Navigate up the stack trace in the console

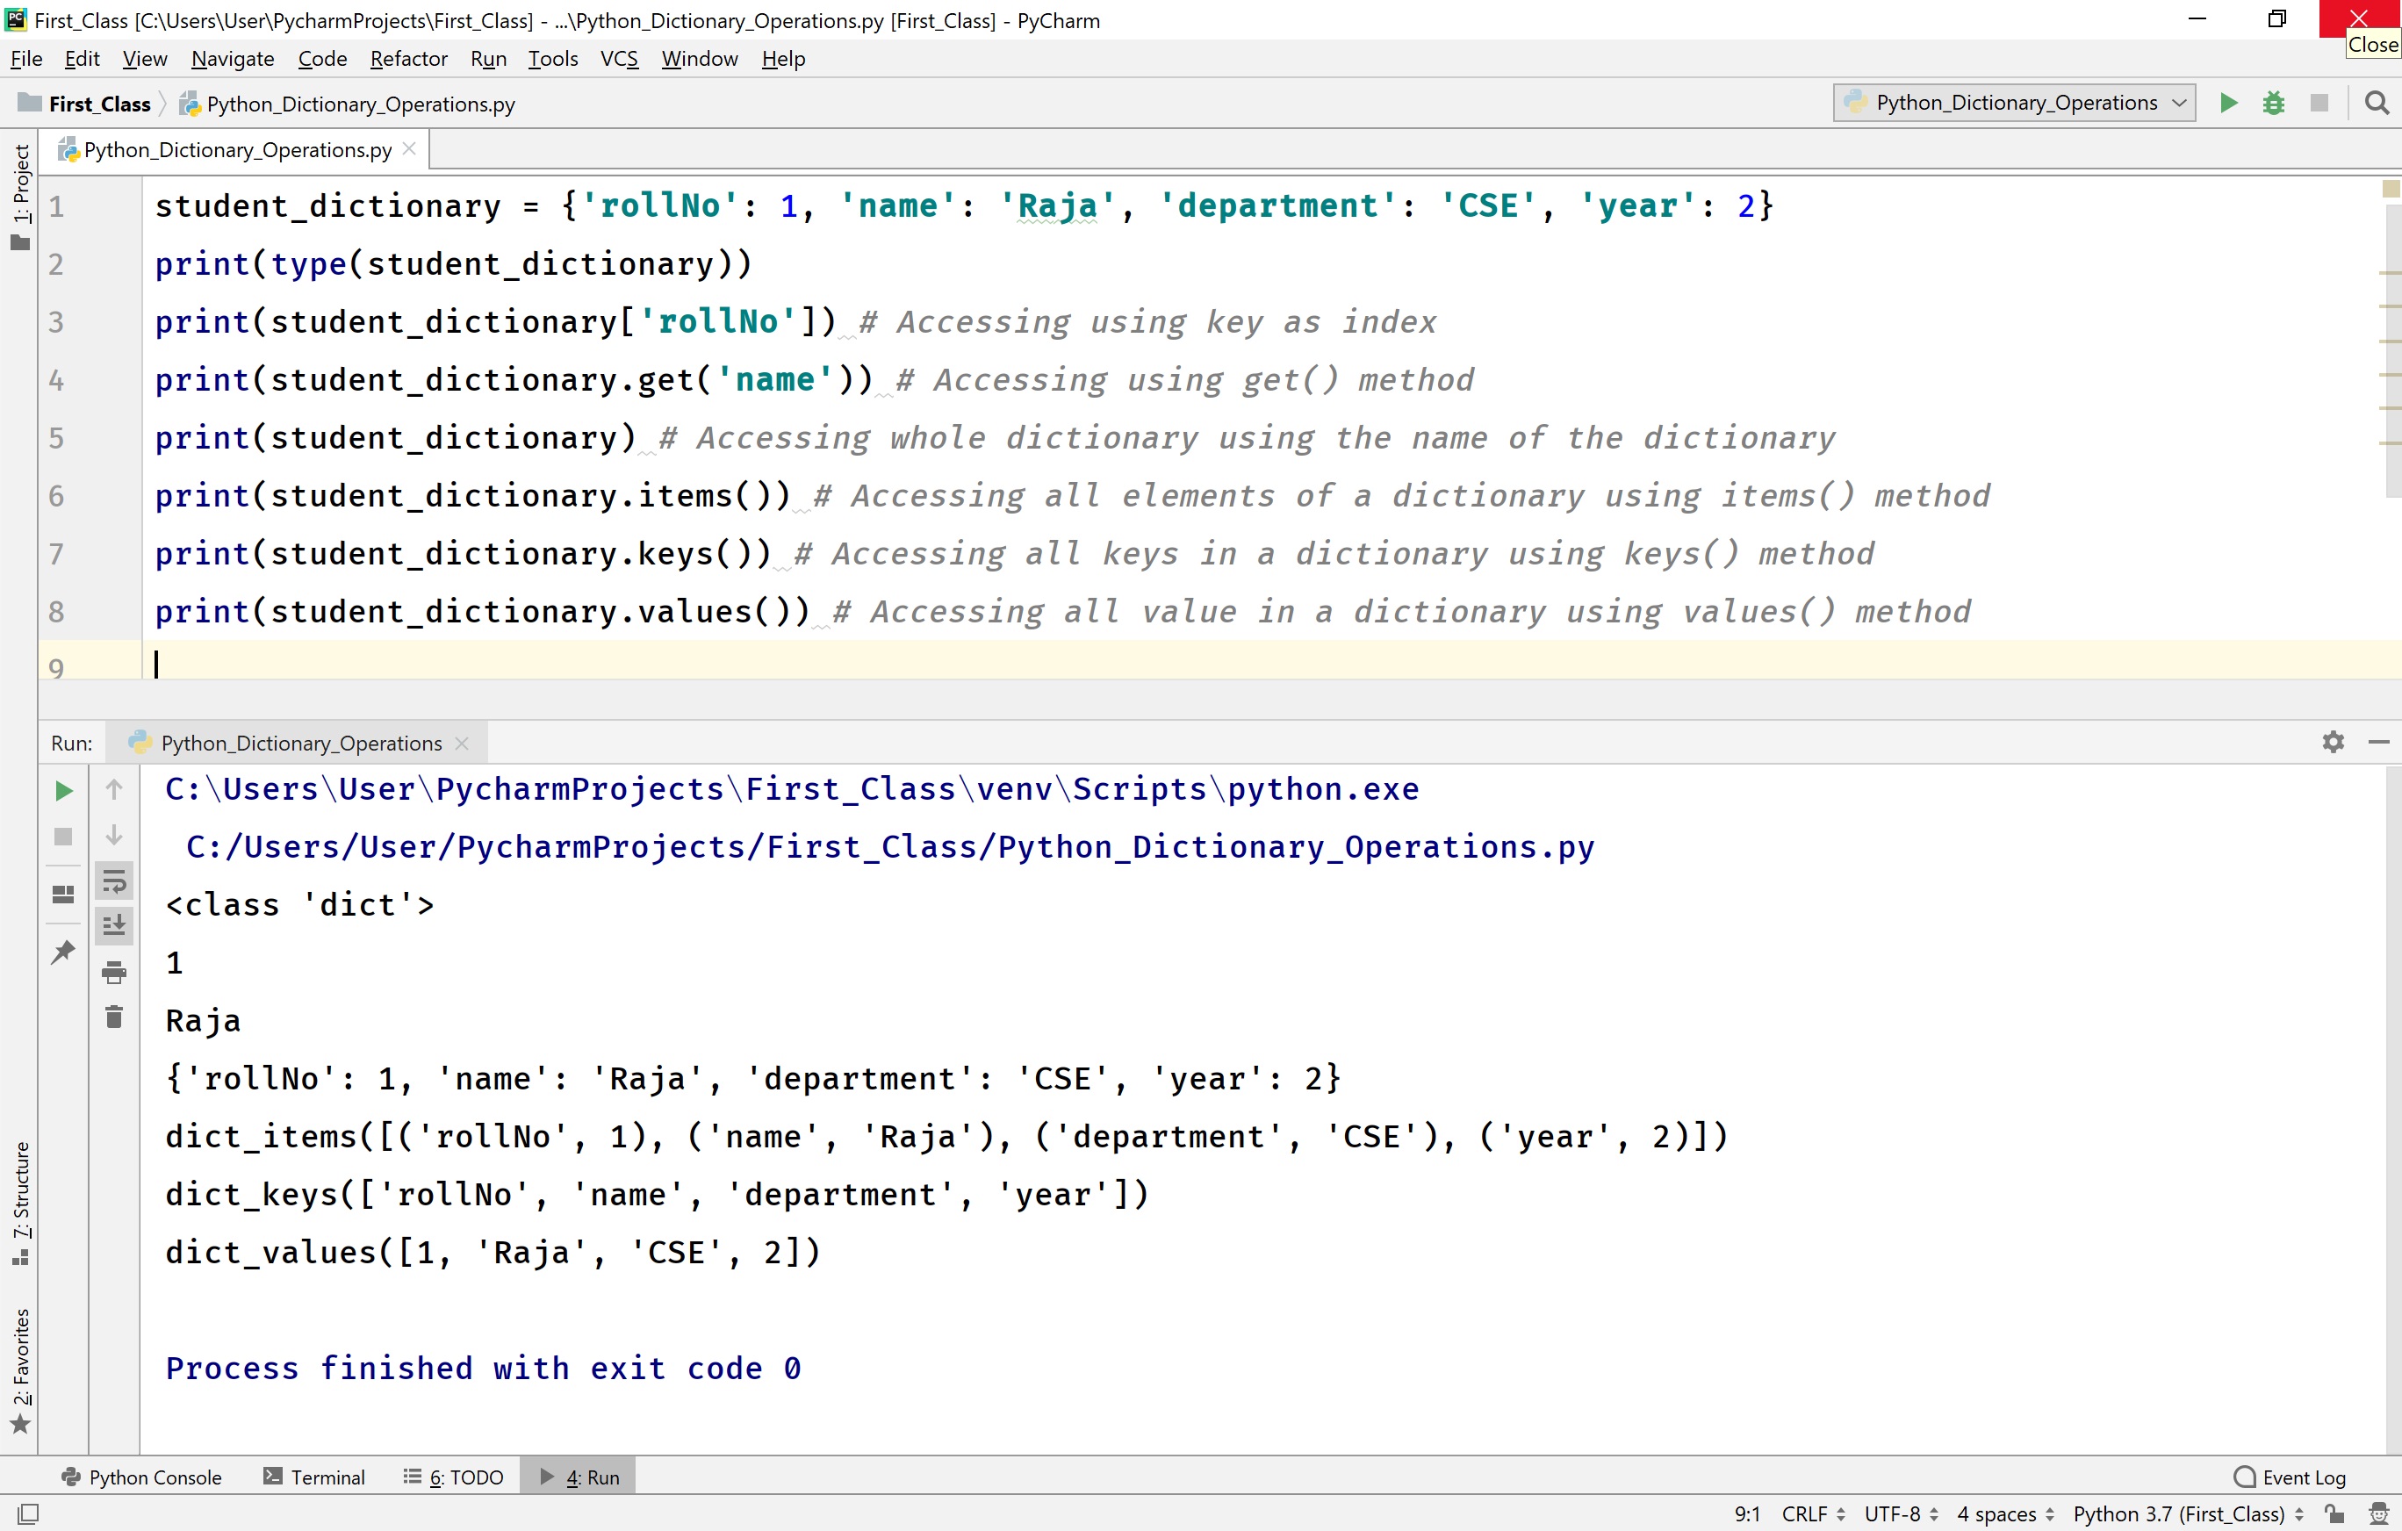(114, 789)
